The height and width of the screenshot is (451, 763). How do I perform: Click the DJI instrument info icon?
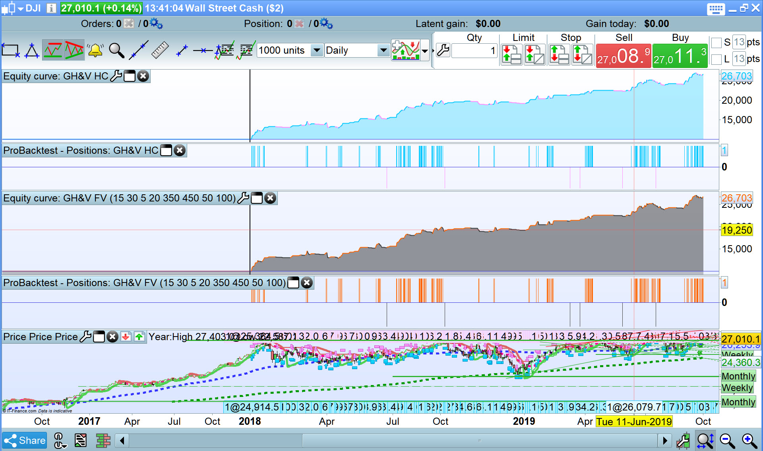51,8
